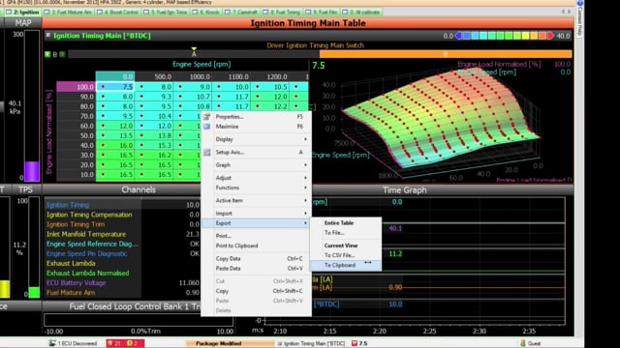Click the Setup Axis menu icon
Image resolution: width=620 pixels, height=348 pixels.
click(x=206, y=153)
